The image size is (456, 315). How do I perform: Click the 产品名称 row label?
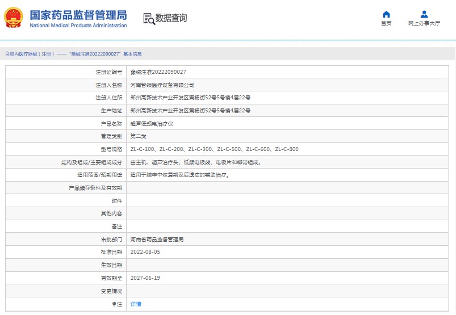[x=111, y=124]
